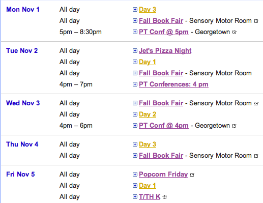Expand PT Conf @ 5pm event details
This screenshot has width=263, height=203.
(x=135, y=32)
